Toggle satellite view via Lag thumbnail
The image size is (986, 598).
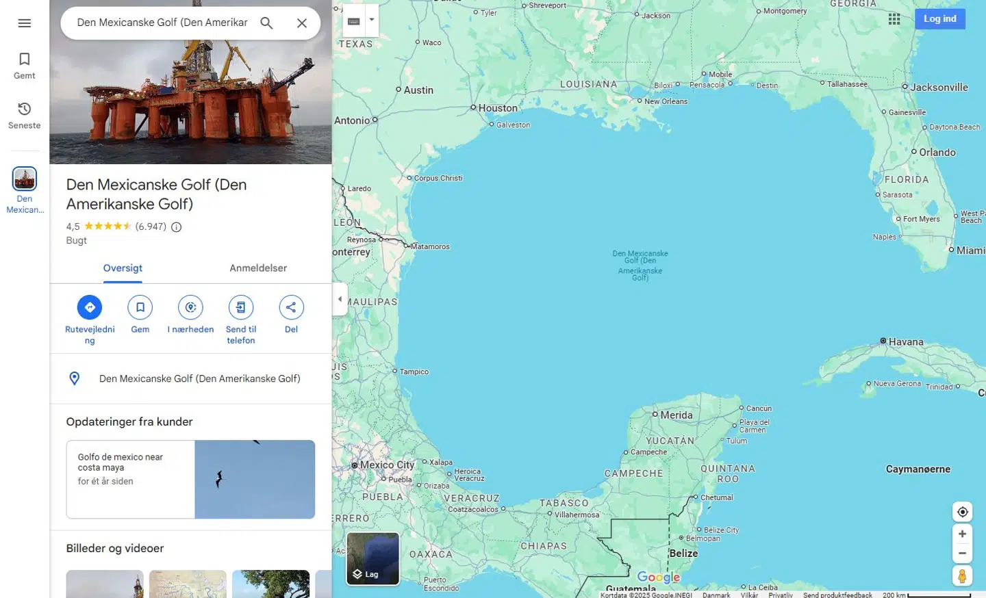tap(372, 558)
